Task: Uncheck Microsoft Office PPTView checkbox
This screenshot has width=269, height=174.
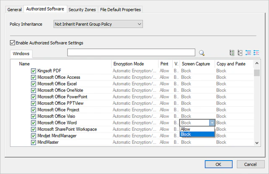Action: coord(34,104)
